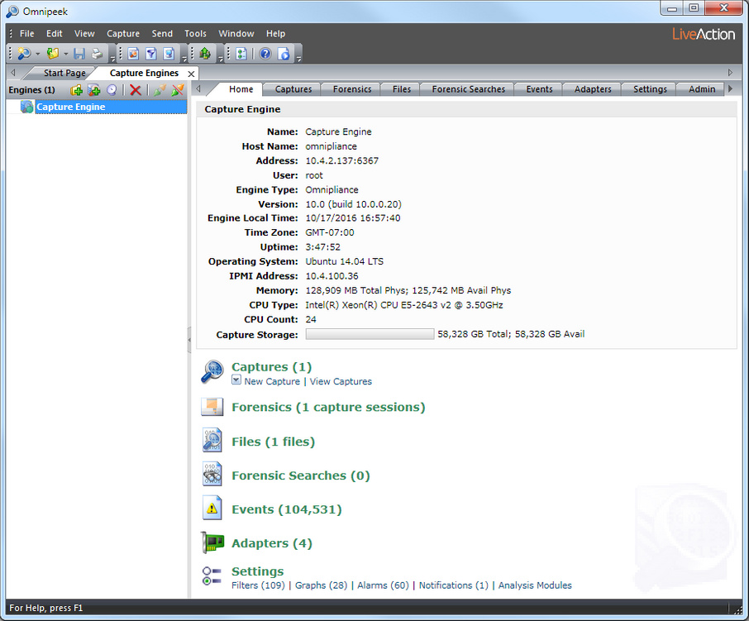Image resolution: width=749 pixels, height=621 pixels.
Task: Click the Events warning-triangle icon
Action: (212, 508)
